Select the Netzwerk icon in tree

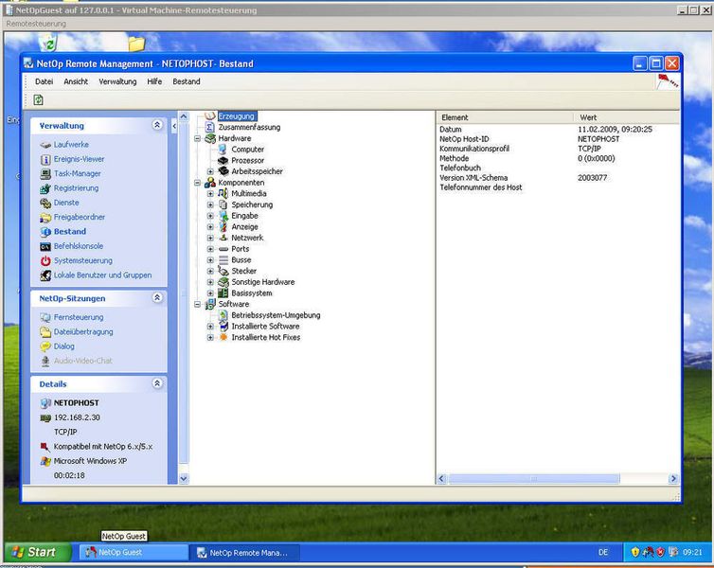click(x=223, y=238)
